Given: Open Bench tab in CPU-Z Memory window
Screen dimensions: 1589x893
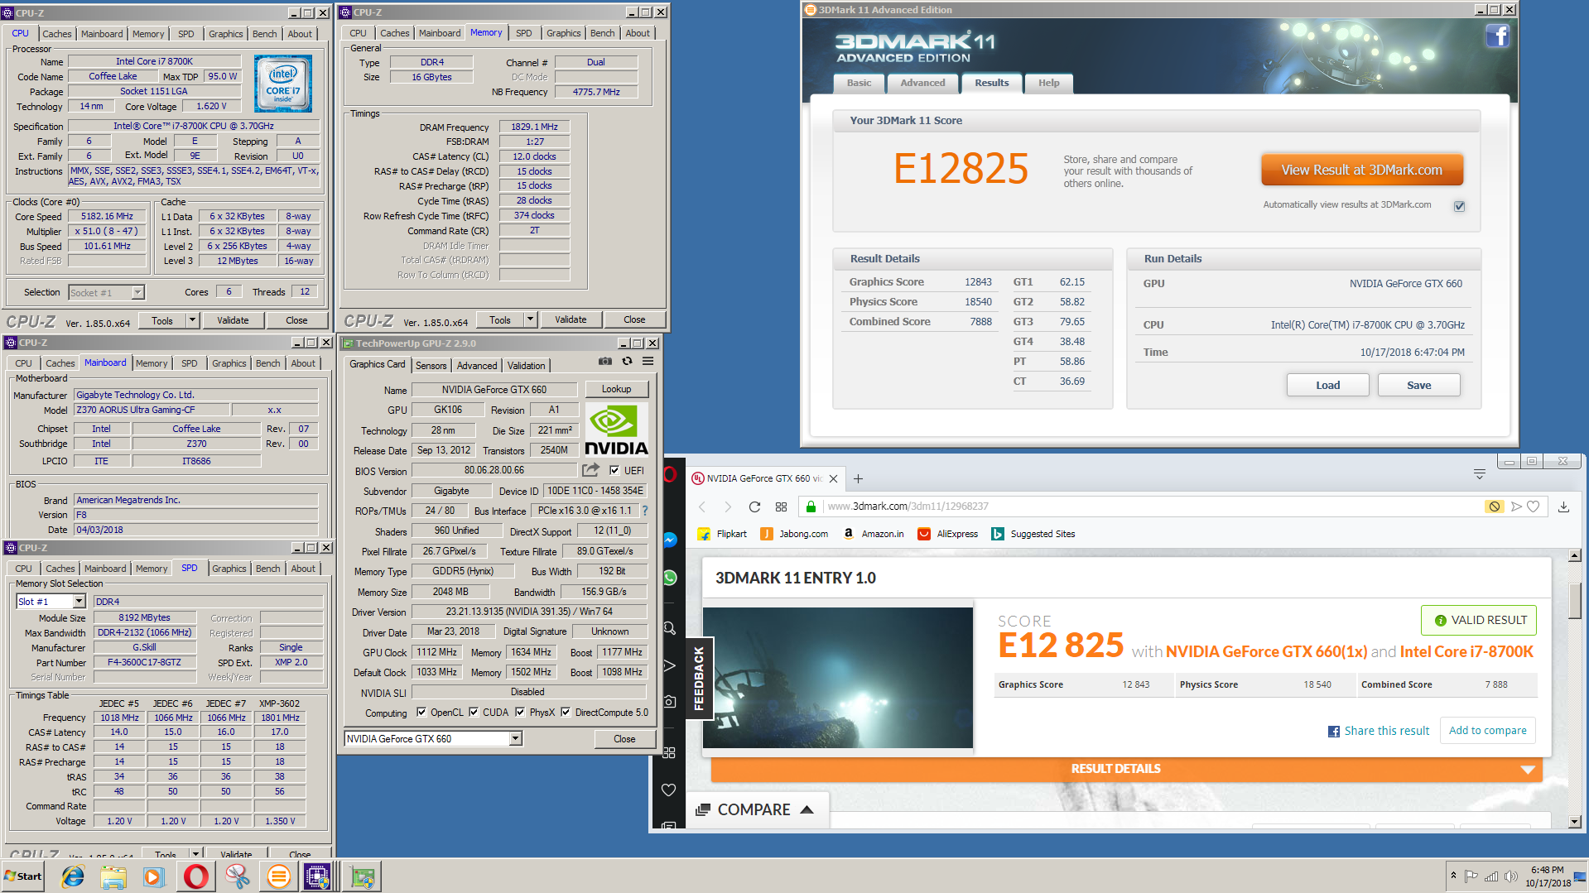Looking at the screenshot, I should coord(602,33).
